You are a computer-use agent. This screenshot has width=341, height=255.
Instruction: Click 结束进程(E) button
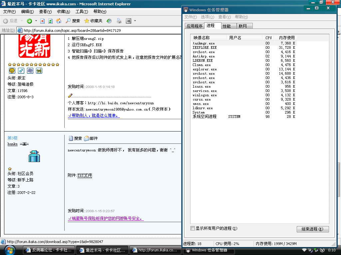tap(312, 229)
